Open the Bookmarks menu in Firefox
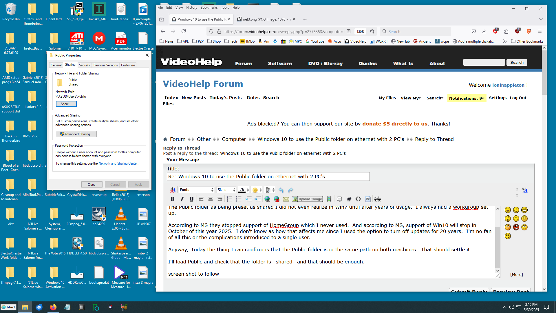 (x=209, y=8)
